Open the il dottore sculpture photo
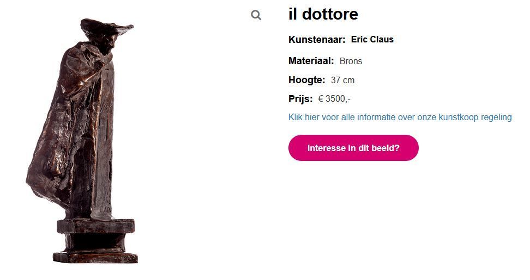 click(x=82, y=141)
